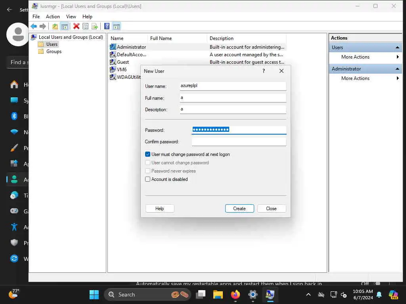Click the Export List toolbar icon
The image size is (406, 304).
[x=95, y=26]
